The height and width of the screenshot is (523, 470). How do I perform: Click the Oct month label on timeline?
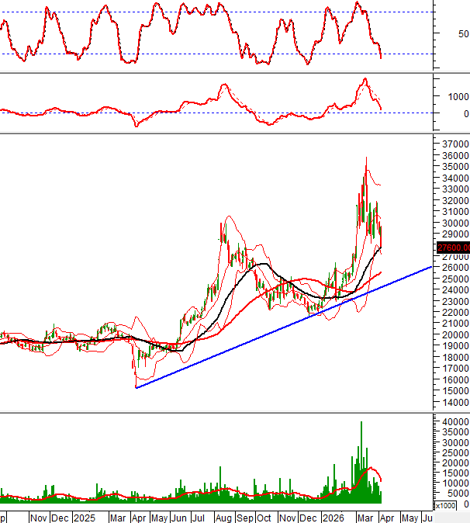[x=264, y=517]
